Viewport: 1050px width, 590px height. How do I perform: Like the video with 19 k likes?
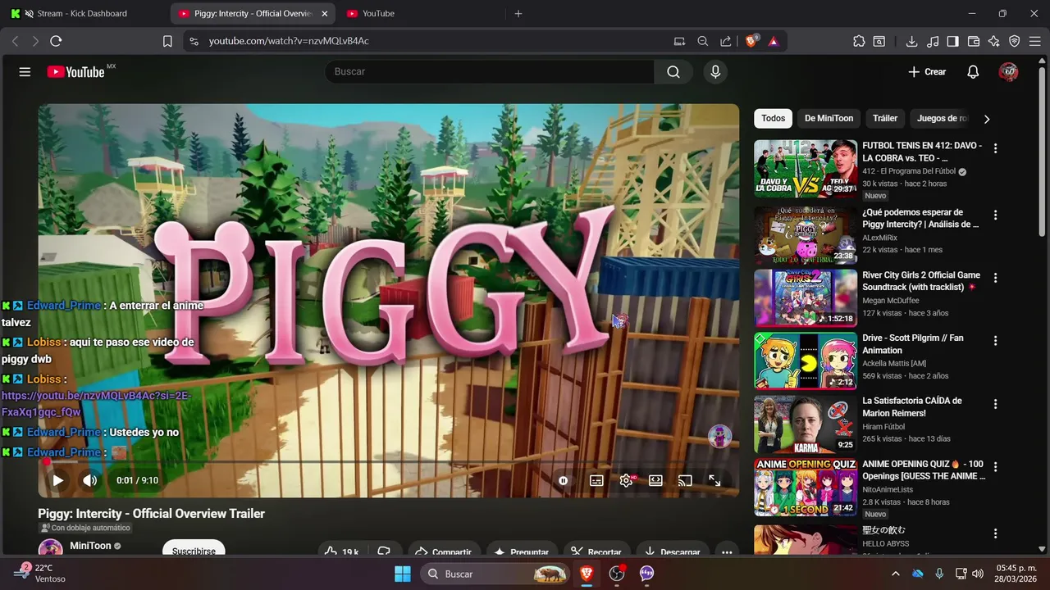pyautogui.click(x=342, y=551)
